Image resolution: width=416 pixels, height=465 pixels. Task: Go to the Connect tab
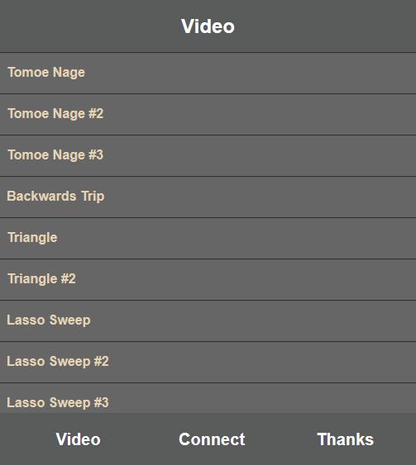(212, 439)
